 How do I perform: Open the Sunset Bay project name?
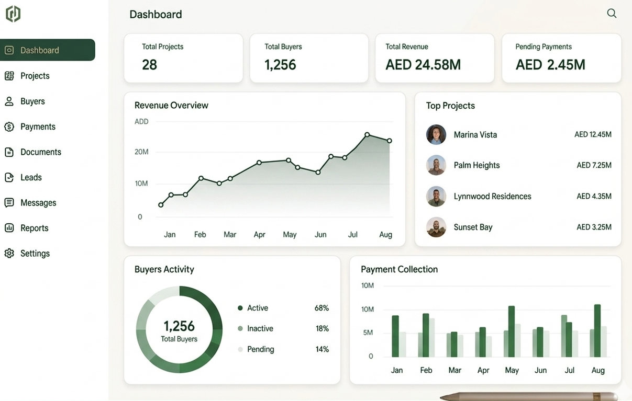[x=473, y=227]
